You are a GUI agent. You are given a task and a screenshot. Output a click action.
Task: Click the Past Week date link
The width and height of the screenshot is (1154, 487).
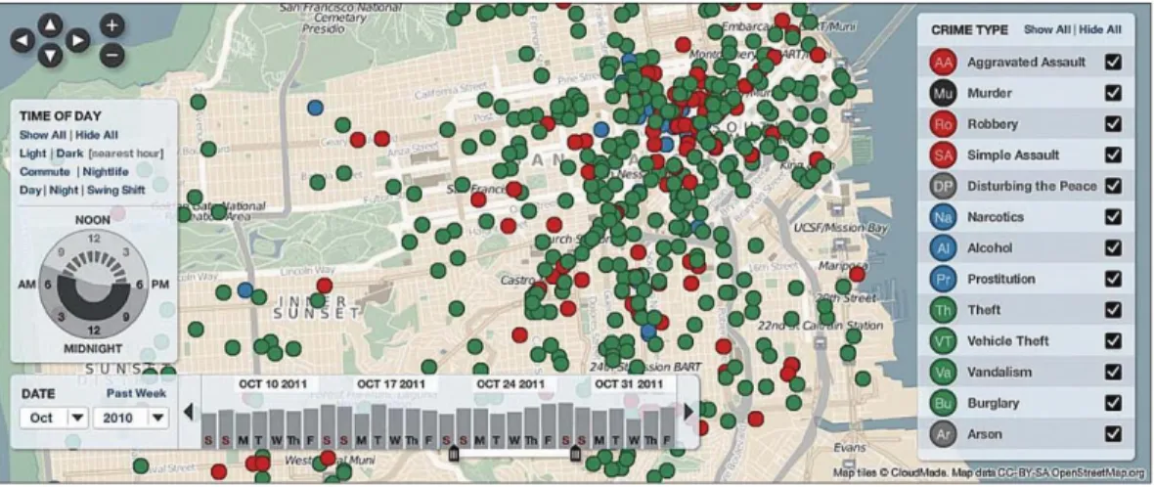135,393
